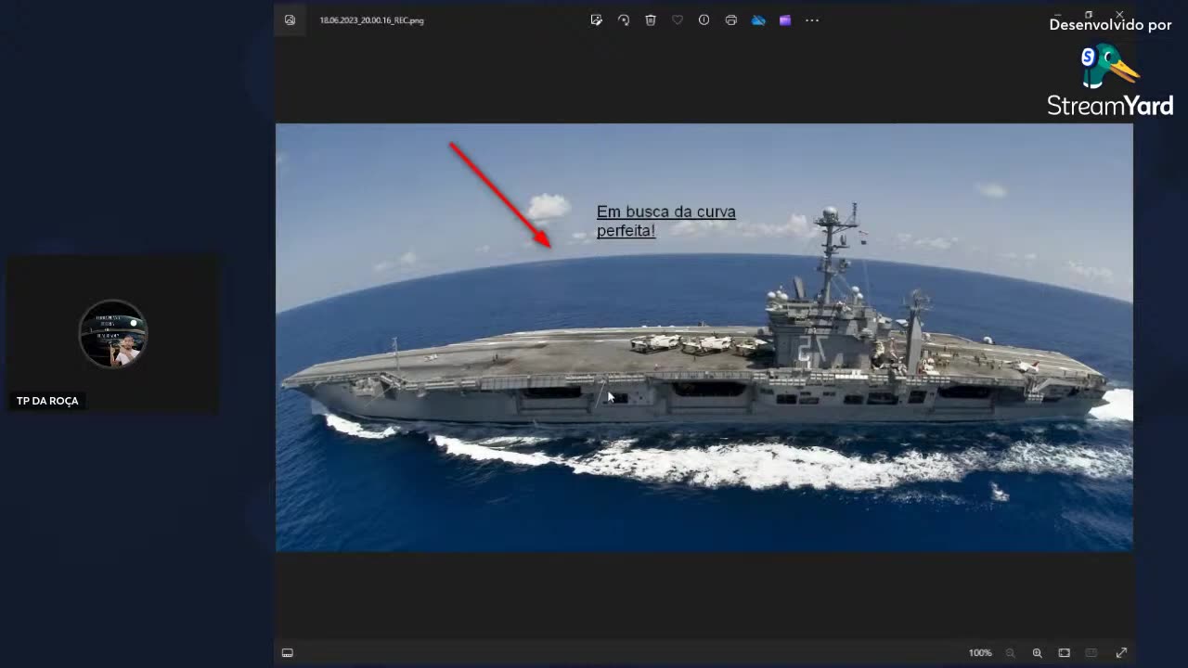This screenshot has height=668, width=1188.
Task: Delete the image with trash icon
Action: [651, 19]
